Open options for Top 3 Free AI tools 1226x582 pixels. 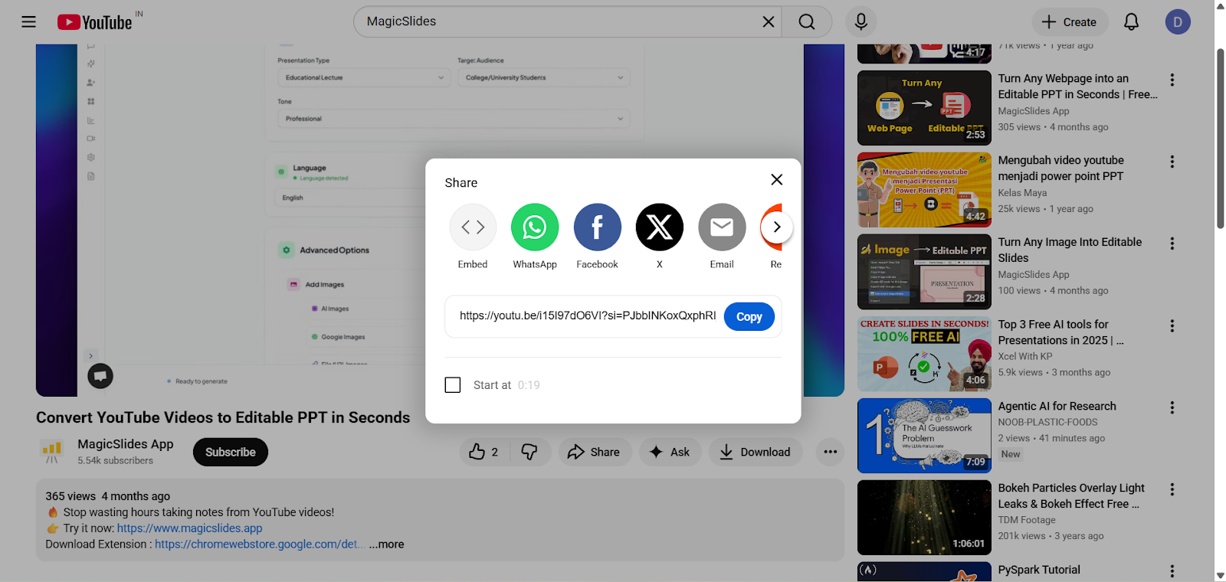[x=1172, y=325]
